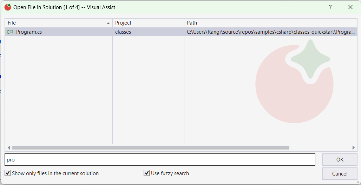Click the C# file icon beside Program.cs

[x=10, y=32]
